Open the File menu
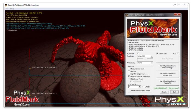Screen dimensions: 192x111 coord(7,9)
